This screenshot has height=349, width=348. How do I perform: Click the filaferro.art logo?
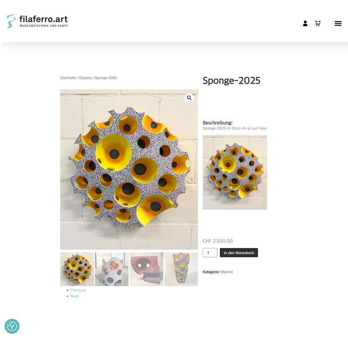(x=37, y=21)
